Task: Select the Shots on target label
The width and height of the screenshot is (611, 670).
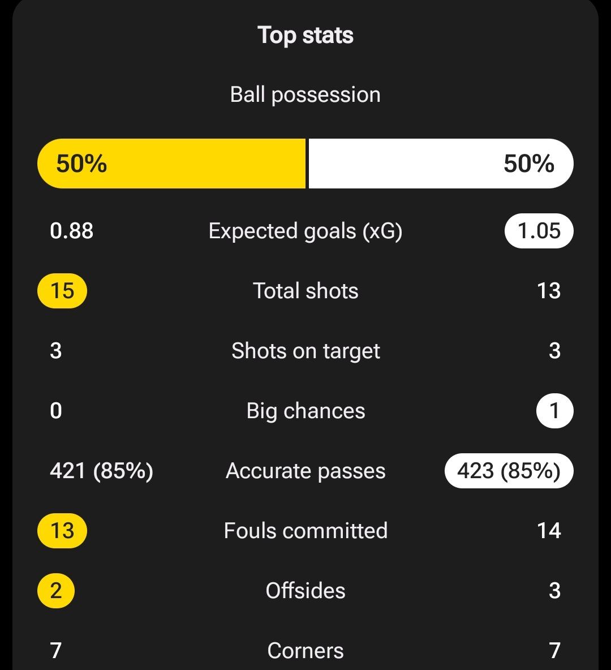Action: coord(305,351)
